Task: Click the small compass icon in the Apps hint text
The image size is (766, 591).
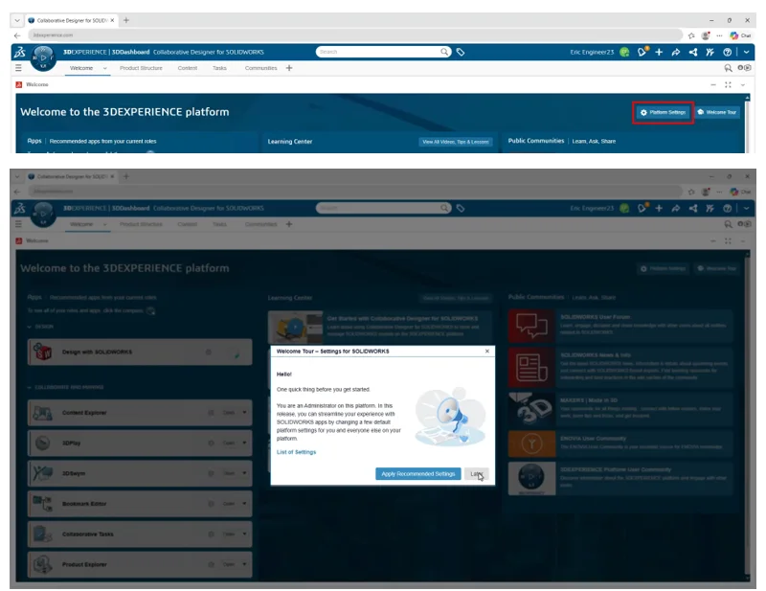Action: tap(151, 311)
